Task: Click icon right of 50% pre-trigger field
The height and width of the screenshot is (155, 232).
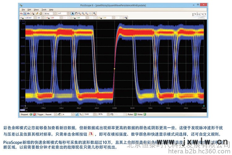Action: [112, 114]
